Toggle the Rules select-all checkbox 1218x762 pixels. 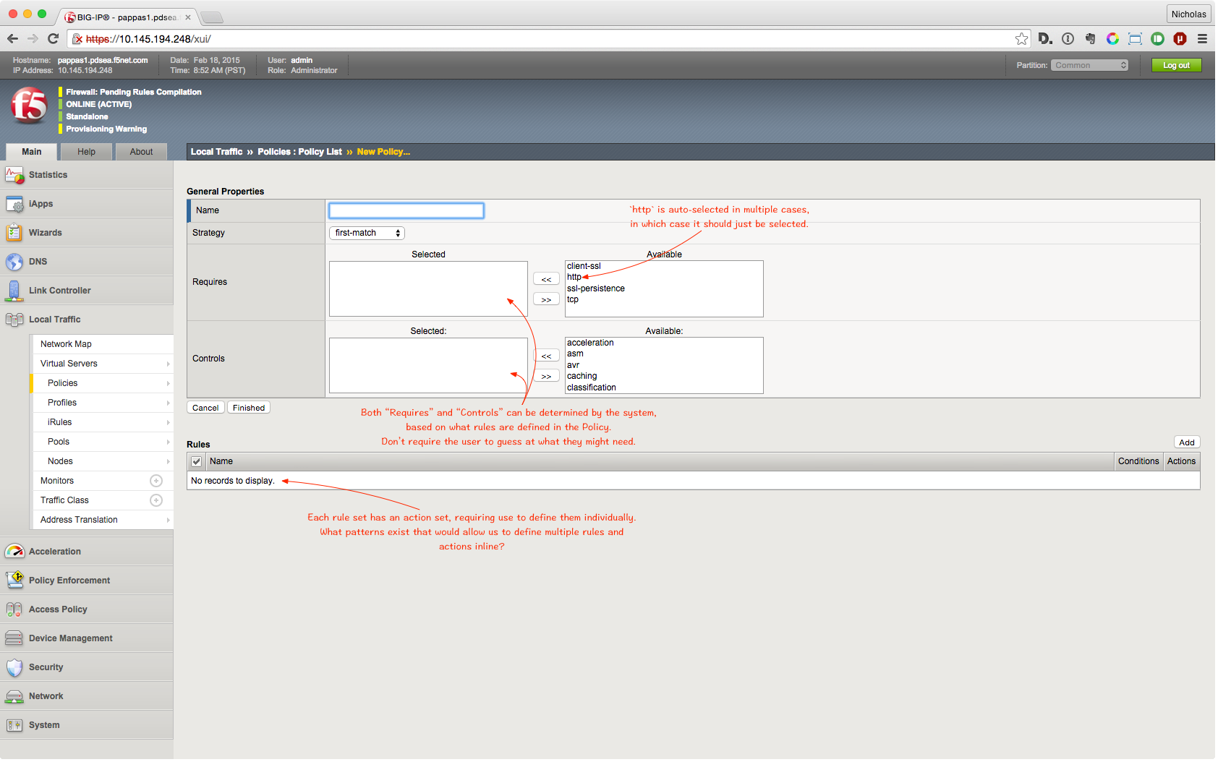[196, 461]
